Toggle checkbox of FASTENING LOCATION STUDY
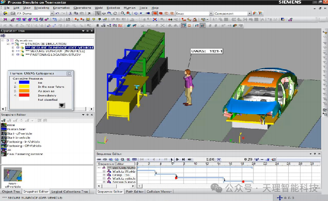The image size is (328, 201). pos(18,55)
